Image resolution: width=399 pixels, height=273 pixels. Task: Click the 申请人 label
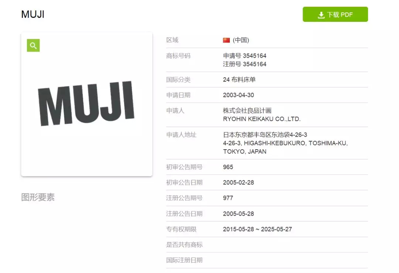[175, 111]
